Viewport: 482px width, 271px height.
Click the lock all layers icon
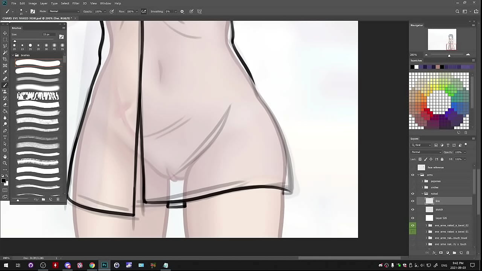(442, 159)
